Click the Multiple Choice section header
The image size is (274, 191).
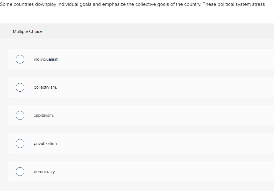tap(27, 31)
